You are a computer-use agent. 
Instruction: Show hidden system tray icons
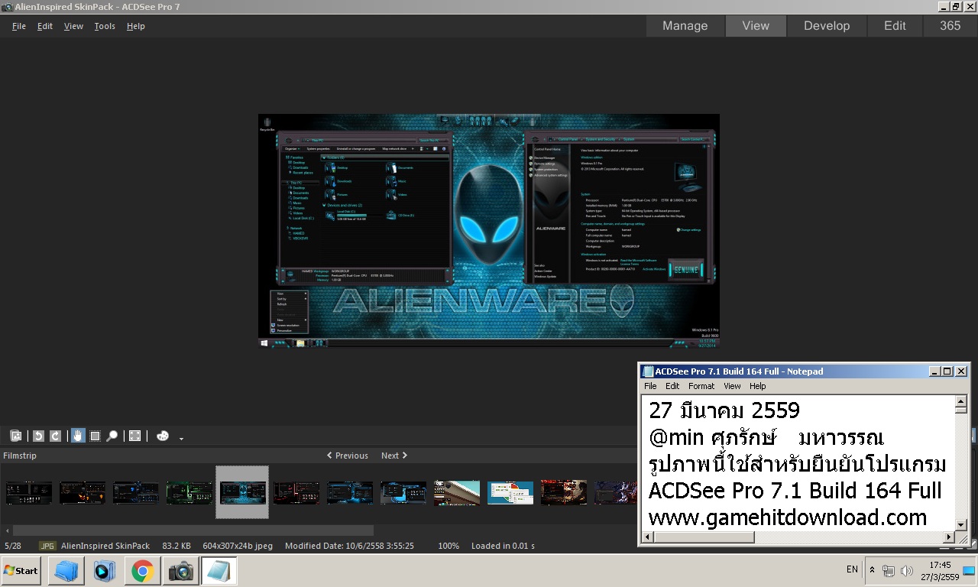click(x=872, y=570)
